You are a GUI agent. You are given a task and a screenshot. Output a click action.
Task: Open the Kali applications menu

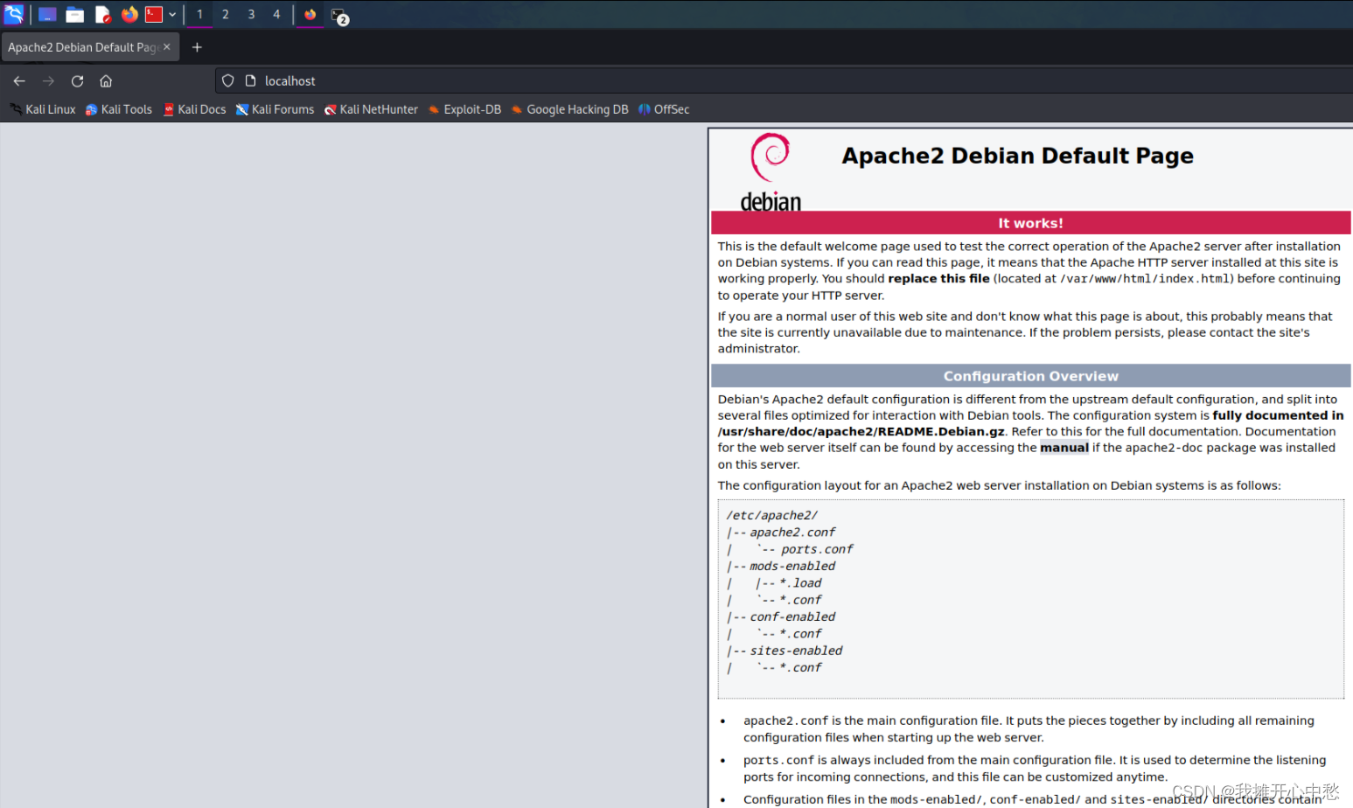coord(13,14)
